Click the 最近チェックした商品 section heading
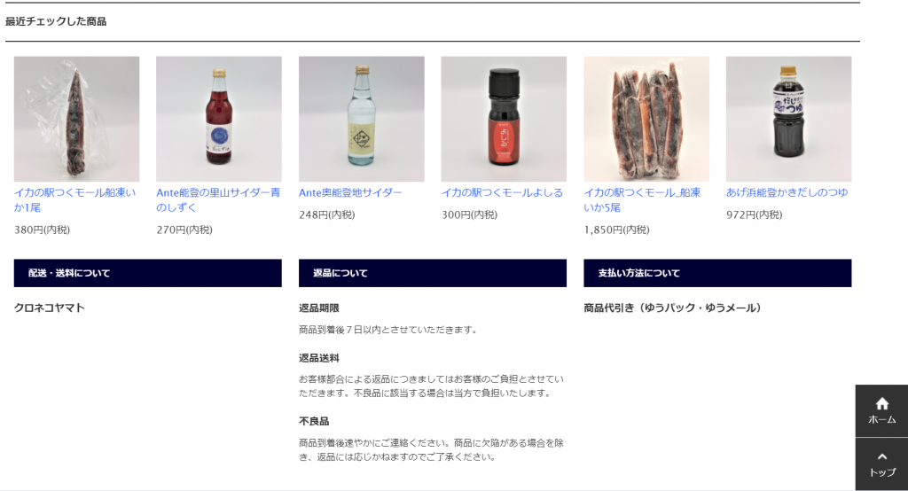This screenshot has width=908, height=491. (x=56, y=21)
